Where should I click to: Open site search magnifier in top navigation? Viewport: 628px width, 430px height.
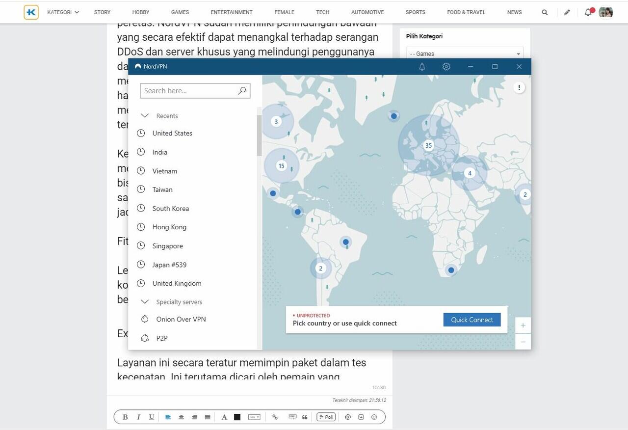[545, 12]
